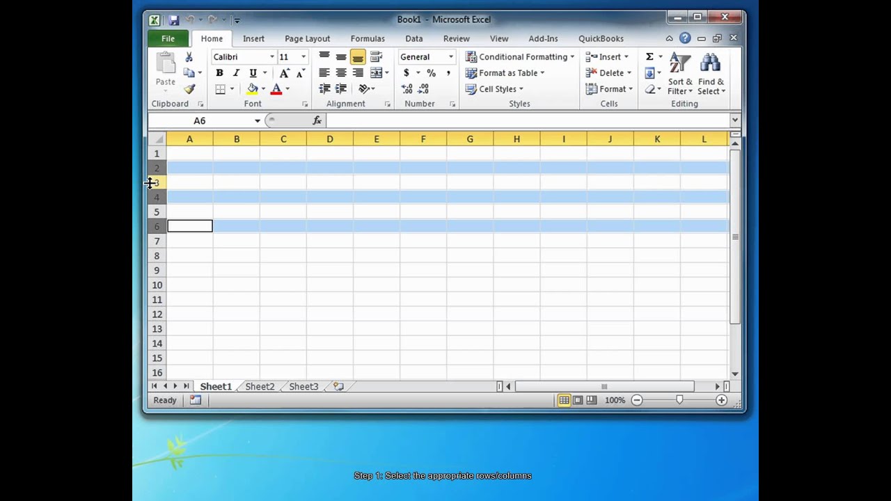This screenshot has height=501, width=891.
Task: Apply the red Font Color
Action: point(276,89)
